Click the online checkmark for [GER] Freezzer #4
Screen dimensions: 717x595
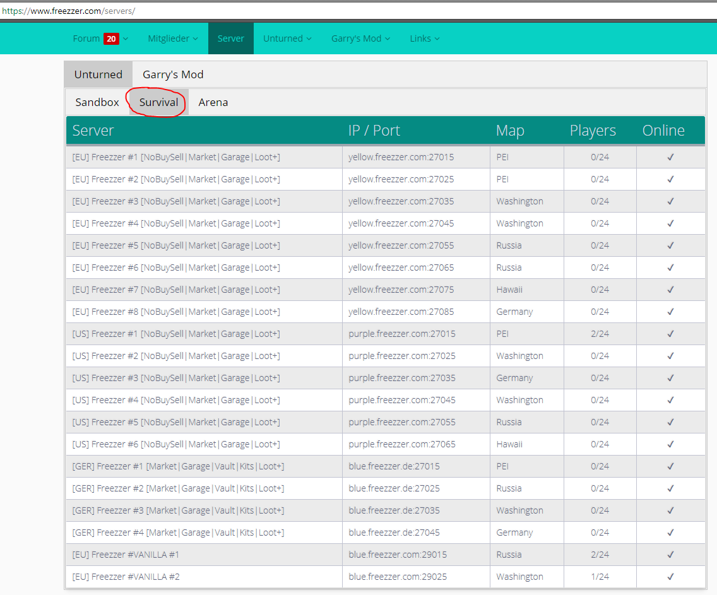(x=670, y=533)
